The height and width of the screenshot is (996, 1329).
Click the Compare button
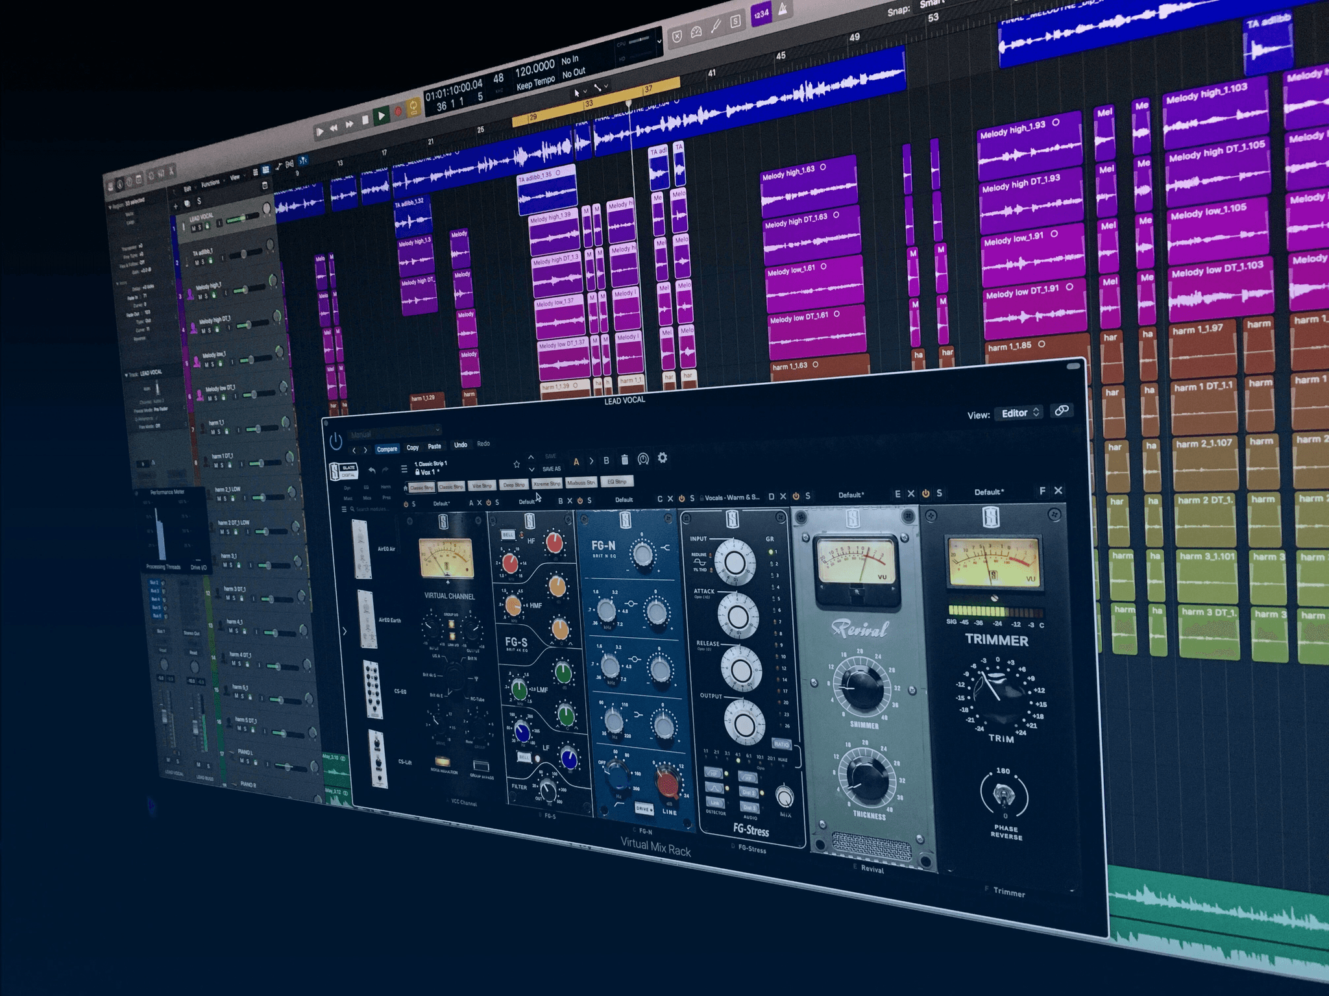click(387, 449)
